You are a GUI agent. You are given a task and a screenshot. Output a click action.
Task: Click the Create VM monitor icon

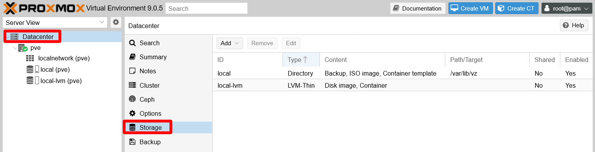pyautogui.click(x=454, y=8)
